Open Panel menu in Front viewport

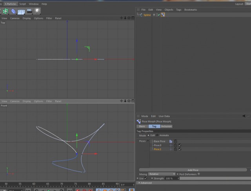pos(58,101)
